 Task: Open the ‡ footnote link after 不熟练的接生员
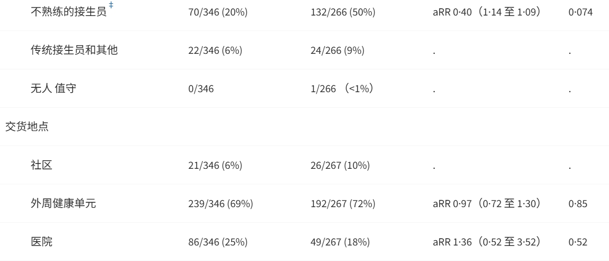(110, 7)
